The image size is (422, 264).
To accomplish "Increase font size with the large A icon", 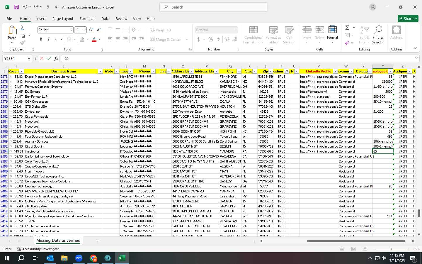I will coord(91,30).
